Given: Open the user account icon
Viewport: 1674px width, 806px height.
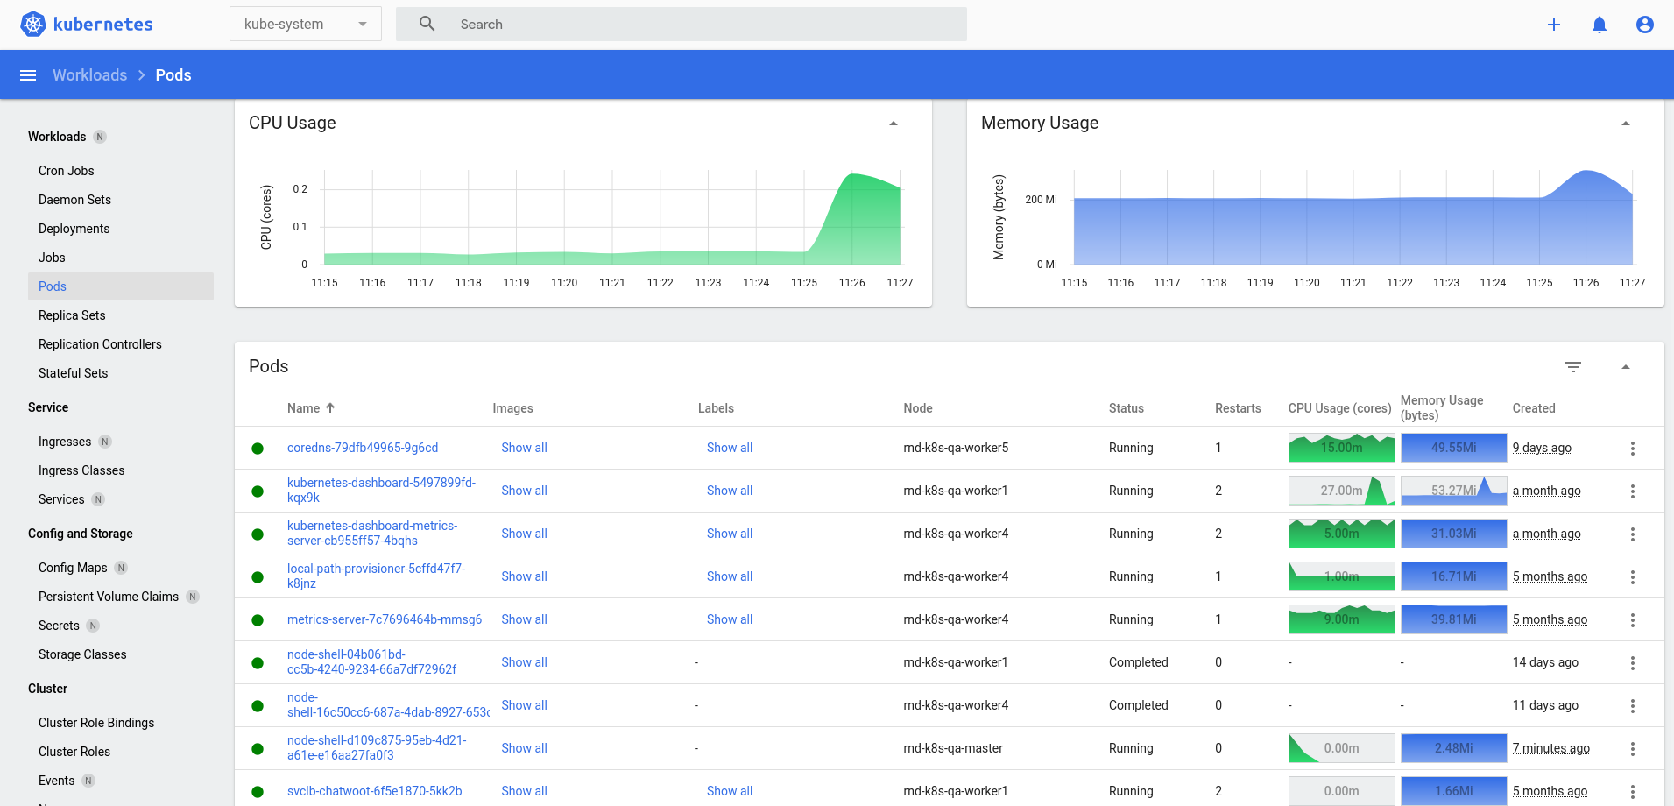Looking at the screenshot, I should [1645, 25].
